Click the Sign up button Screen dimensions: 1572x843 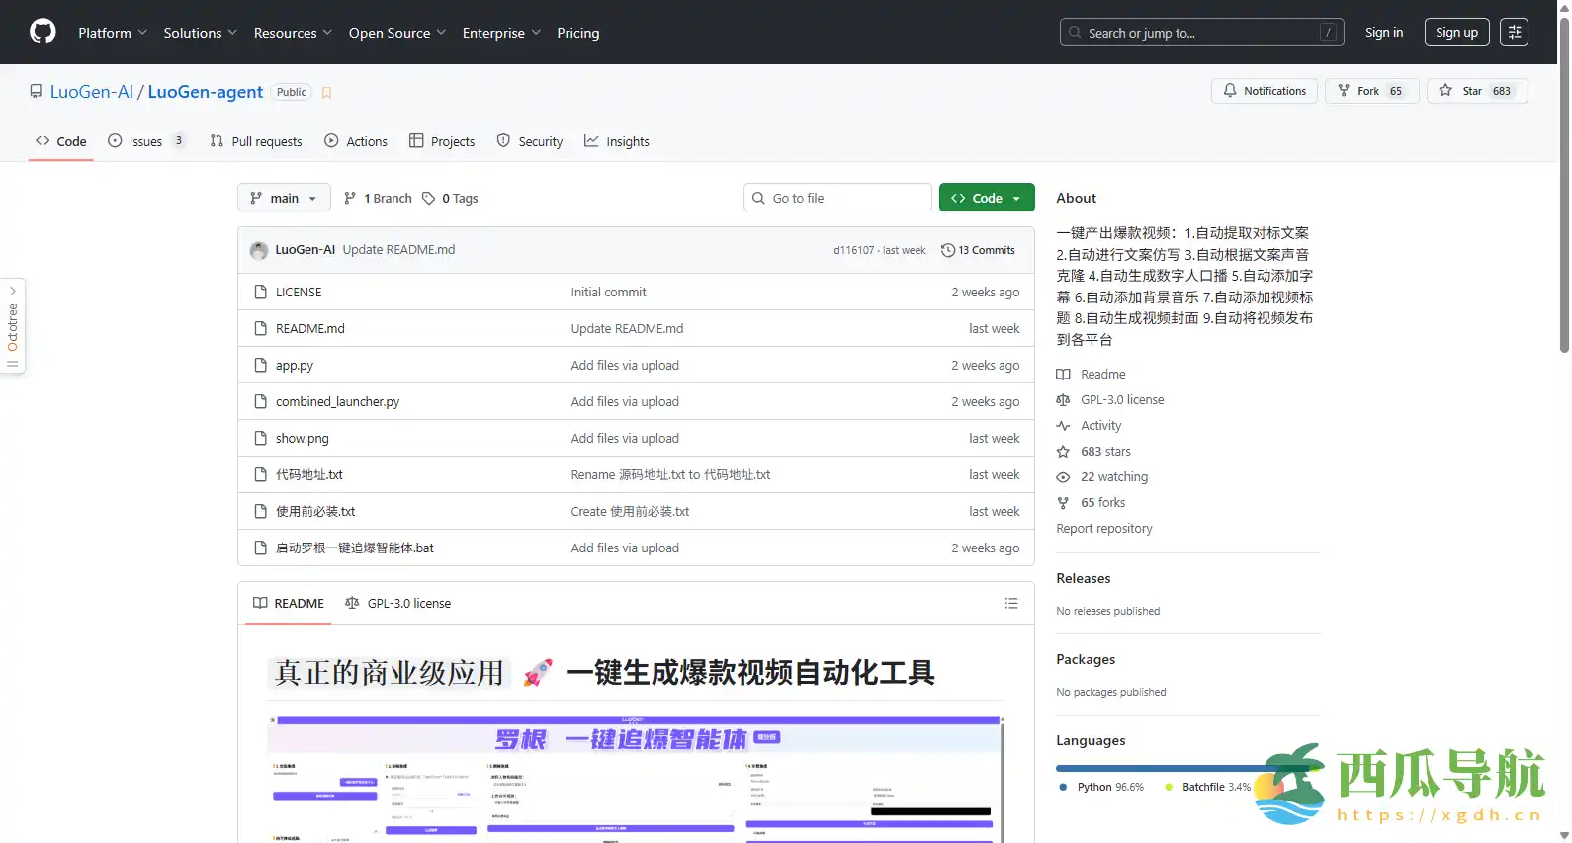[1456, 32]
